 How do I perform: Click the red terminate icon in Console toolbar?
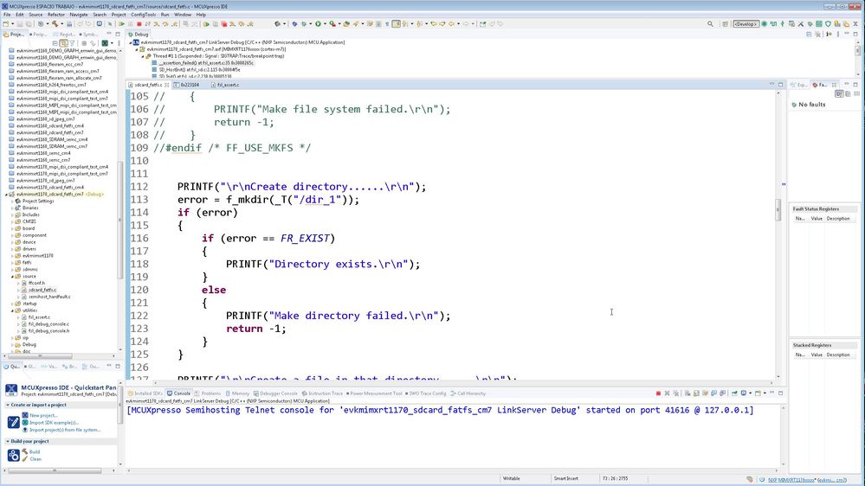[x=658, y=393]
